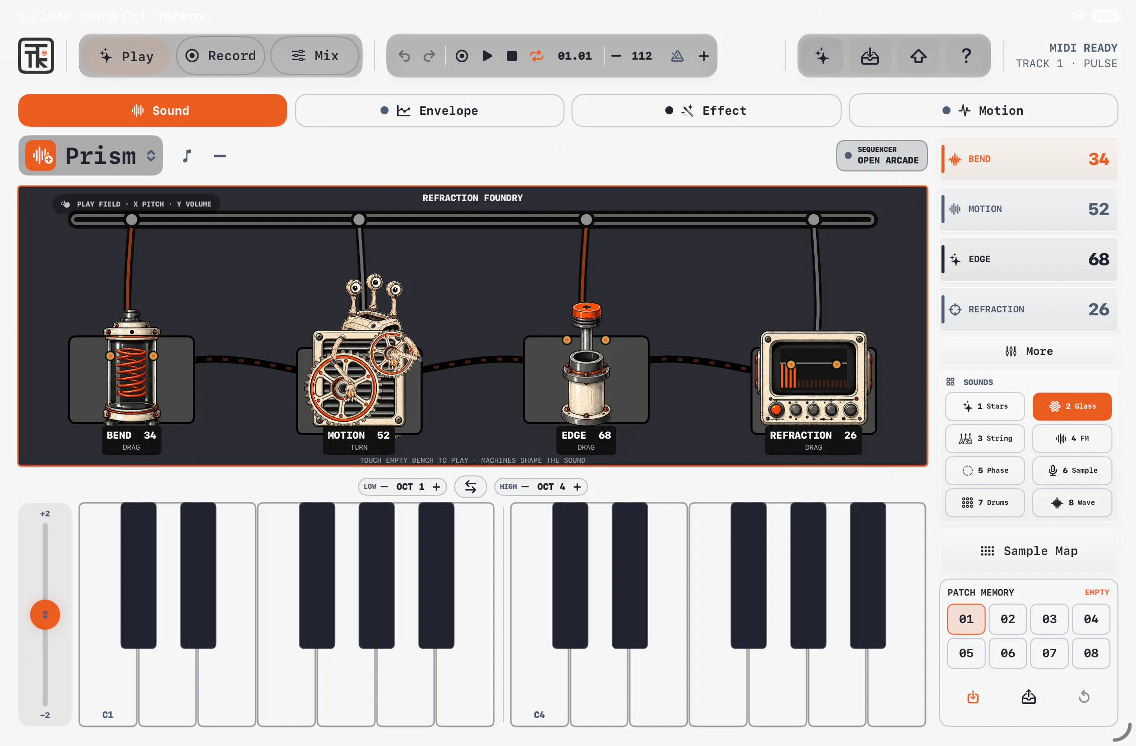The image size is (1136, 746).
Task: Click the orange save patch icon
Action: 973,697
